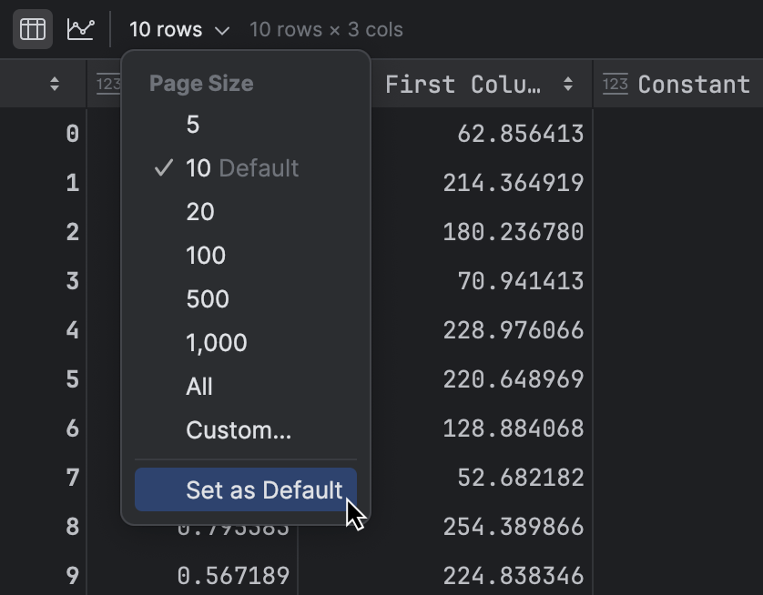Viewport: 763px width, 595px height.
Task: Choose Custom... page size option
Action: coord(239,429)
